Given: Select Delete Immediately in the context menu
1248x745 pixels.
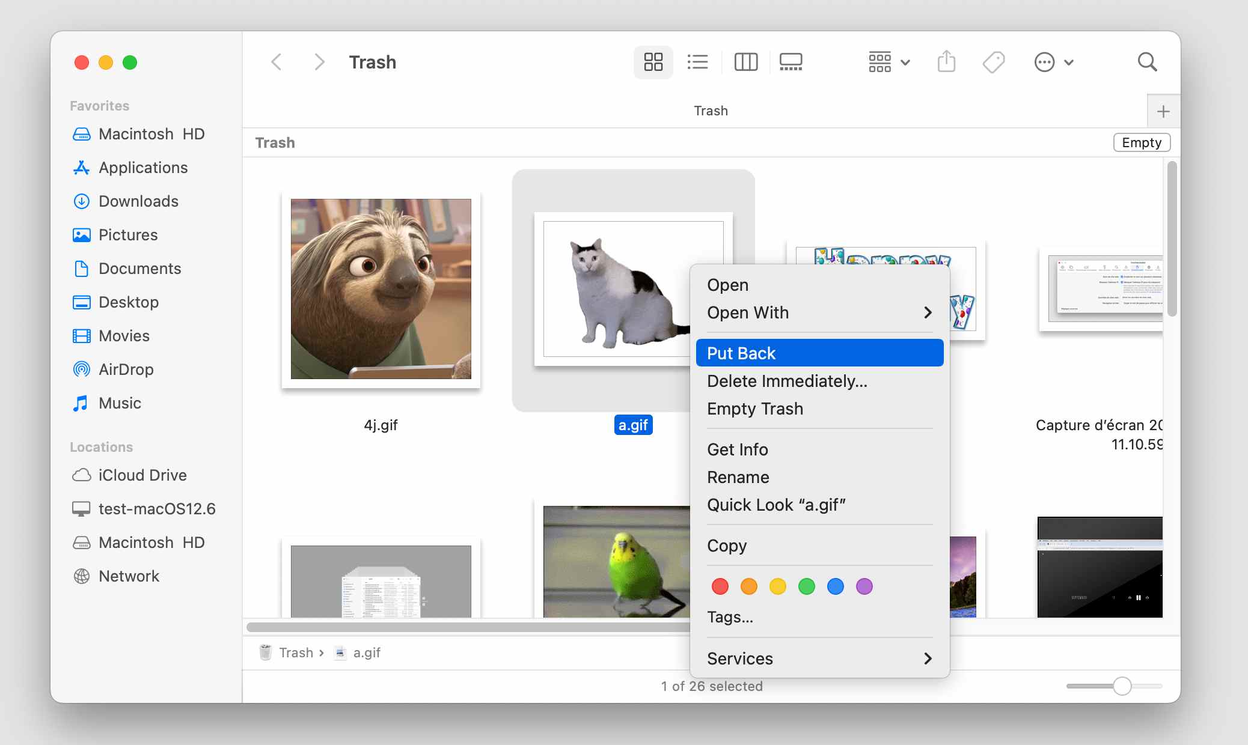Looking at the screenshot, I should pos(788,381).
